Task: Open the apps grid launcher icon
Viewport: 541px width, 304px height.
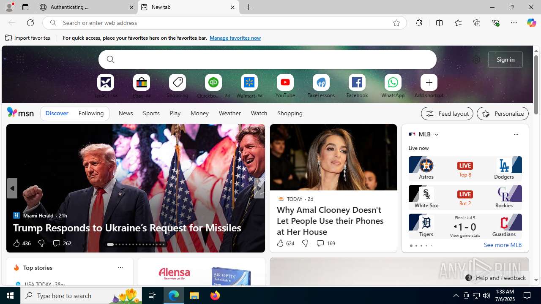Action: point(20,60)
